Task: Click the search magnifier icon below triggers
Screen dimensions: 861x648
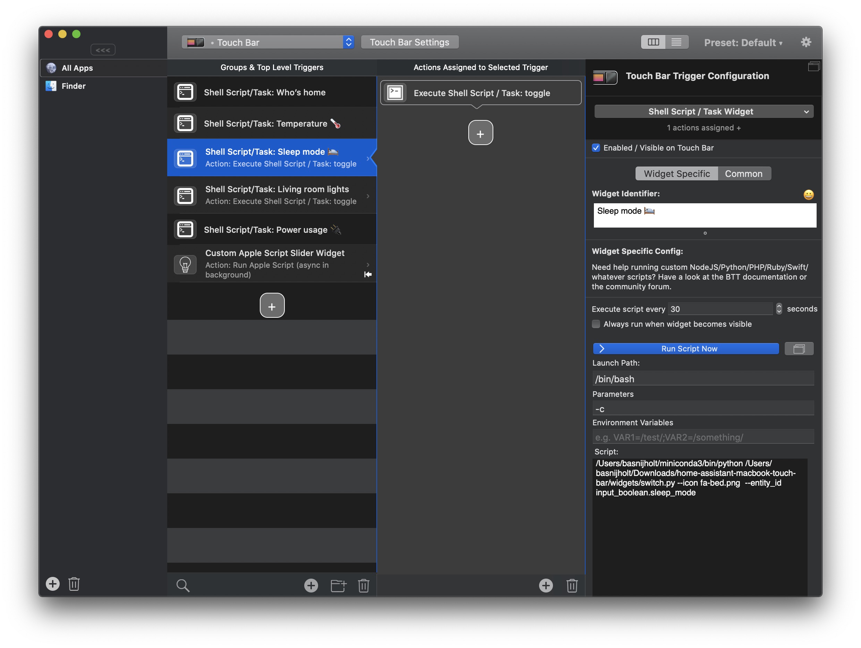Action: (x=182, y=585)
